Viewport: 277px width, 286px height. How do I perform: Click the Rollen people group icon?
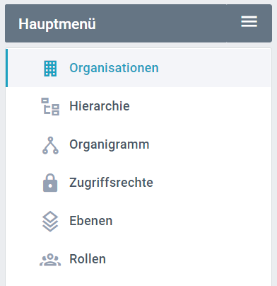pyautogui.click(x=50, y=260)
